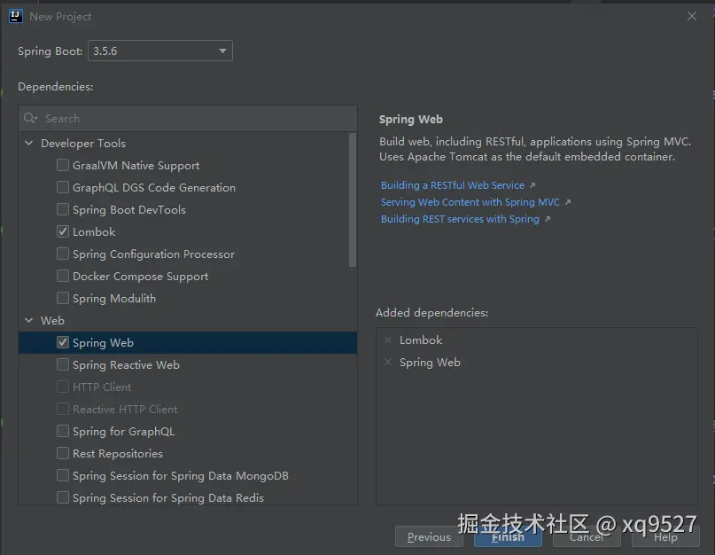Check Spring Session for Spring Data MongoDB
Image resolution: width=715 pixels, height=555 pixels.
(63, 475)
